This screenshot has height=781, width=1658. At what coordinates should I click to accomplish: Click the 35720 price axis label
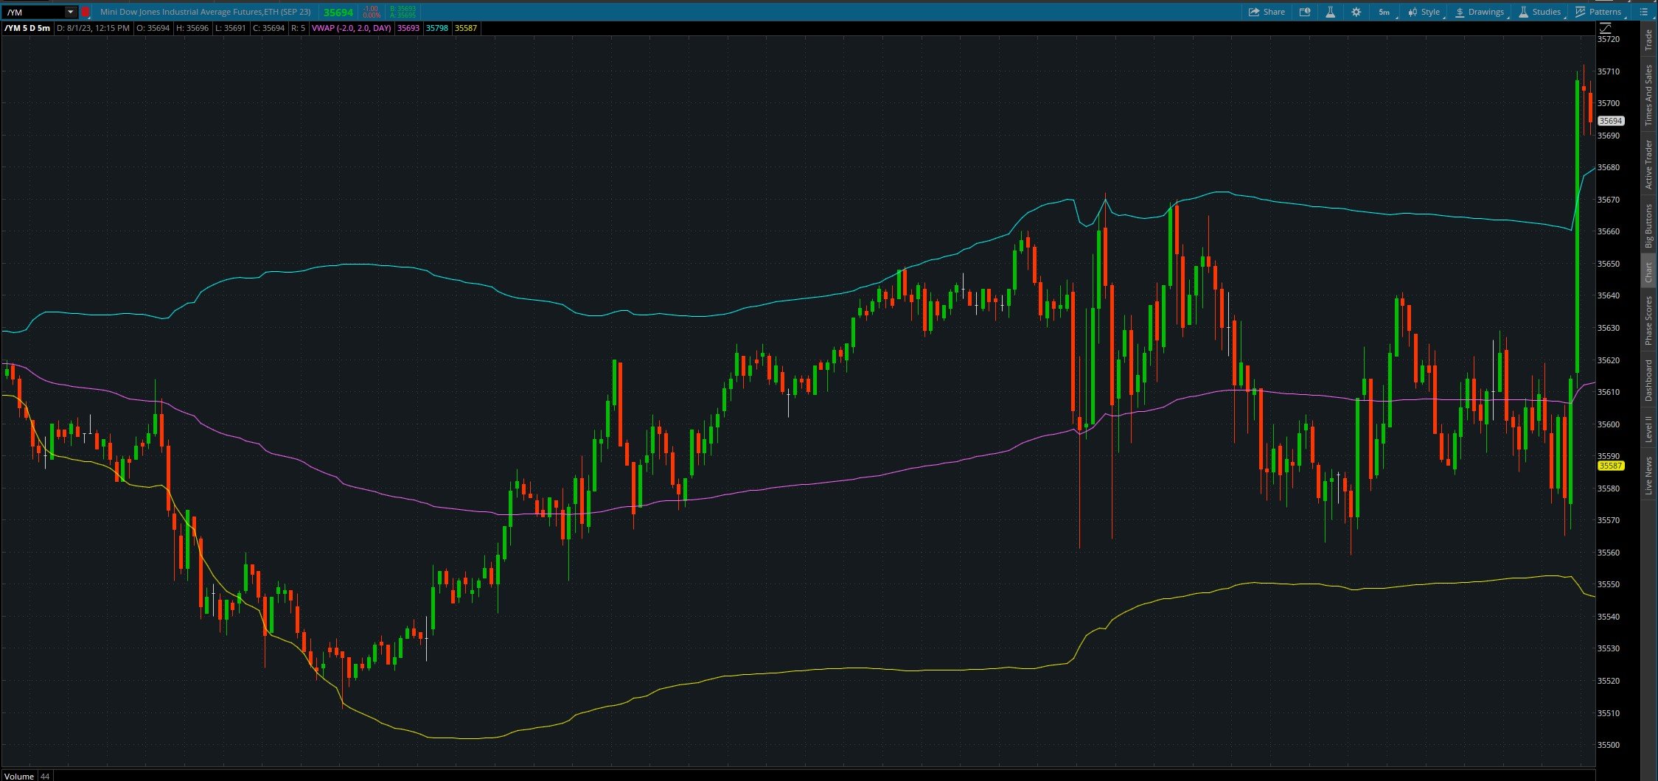point(1609,39)
